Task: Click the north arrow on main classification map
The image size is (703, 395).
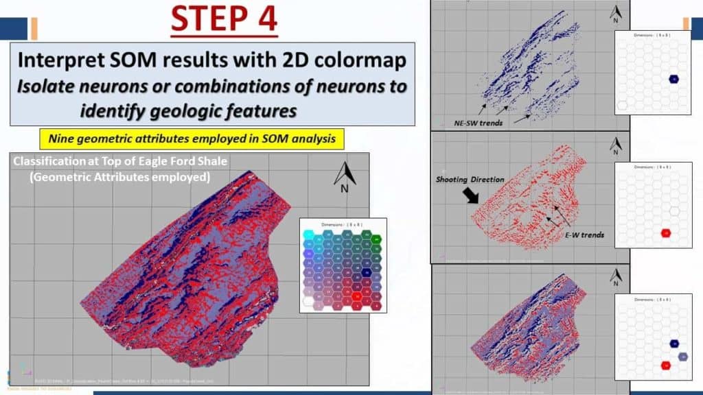Action: coord(345,177)
